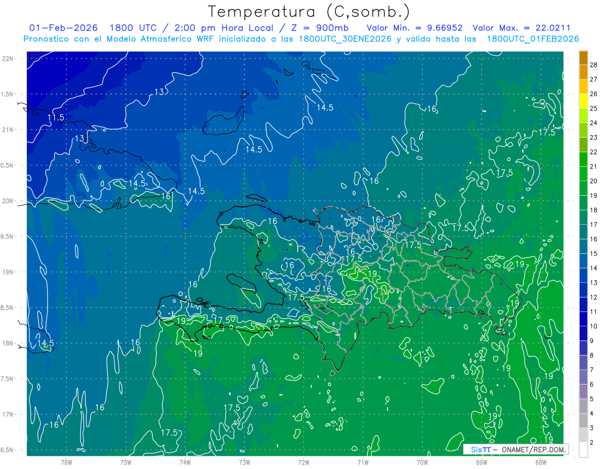Pick the dark blue legend swatch between 10 and 11
Image resolution: width=607 pixels, height=469 pixels.
[x=584, y=319]
